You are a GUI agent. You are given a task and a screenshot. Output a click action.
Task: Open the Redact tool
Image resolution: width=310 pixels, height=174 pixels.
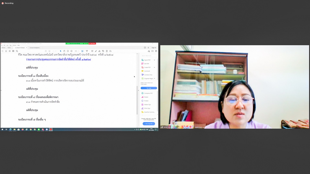tap(146, 97)
